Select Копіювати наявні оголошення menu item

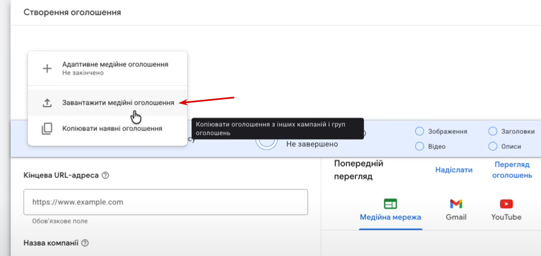107,129
